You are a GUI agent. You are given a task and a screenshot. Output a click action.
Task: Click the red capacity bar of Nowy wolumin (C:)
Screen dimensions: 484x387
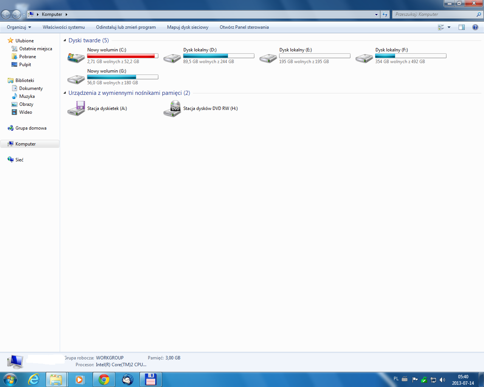tap(122, 56)
